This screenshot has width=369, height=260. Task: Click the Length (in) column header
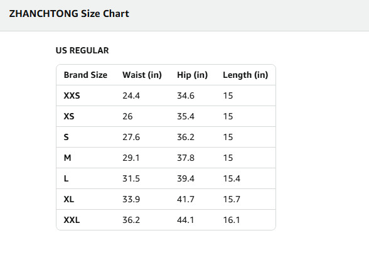pyautogui.click(x=245, y=75)
